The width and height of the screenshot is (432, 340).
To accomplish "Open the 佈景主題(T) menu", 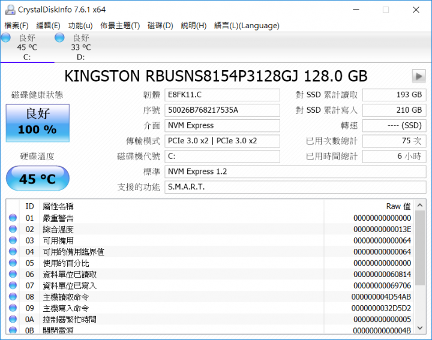I will pos(120,26).
